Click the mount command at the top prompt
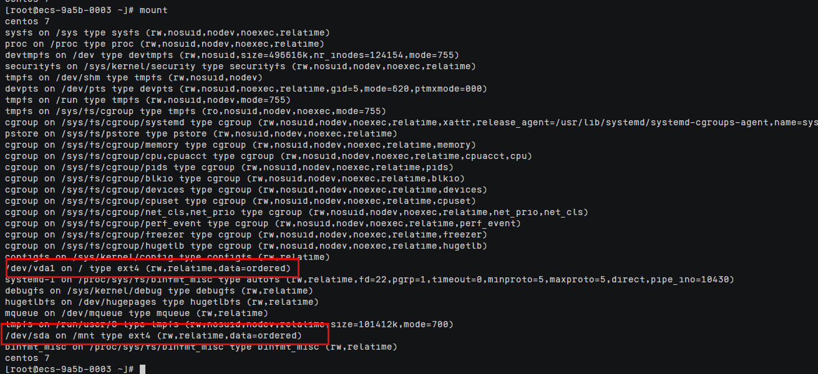 (153, 11)
